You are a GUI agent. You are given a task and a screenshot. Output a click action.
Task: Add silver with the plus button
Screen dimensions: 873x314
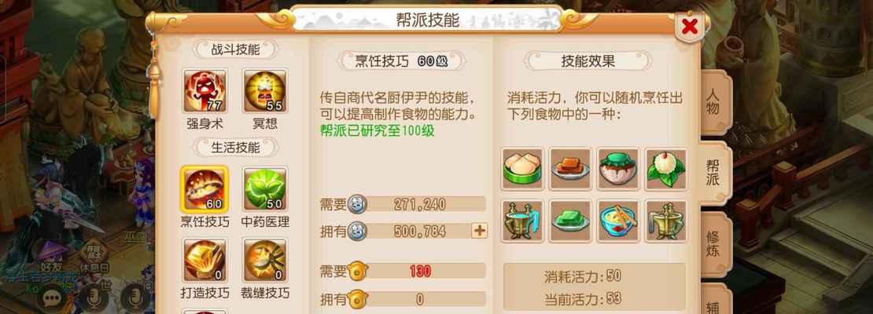[479, 231]
